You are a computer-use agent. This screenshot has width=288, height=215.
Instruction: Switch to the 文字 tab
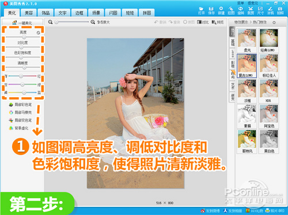coord(62,13)
